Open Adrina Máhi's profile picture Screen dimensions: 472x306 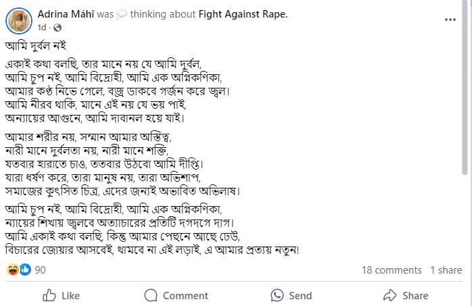20,21
